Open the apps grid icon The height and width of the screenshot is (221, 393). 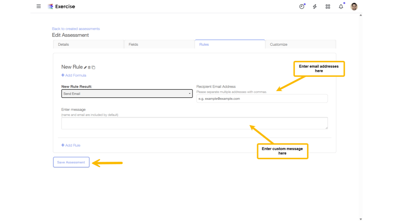[328, 6]
